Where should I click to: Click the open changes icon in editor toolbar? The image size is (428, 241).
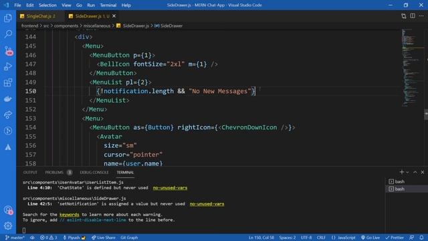coord(403,16)
